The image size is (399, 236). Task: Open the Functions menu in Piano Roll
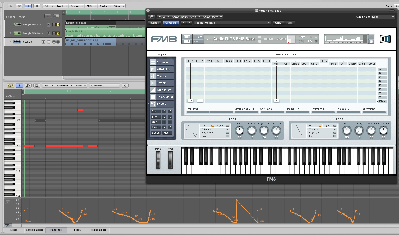64,85
